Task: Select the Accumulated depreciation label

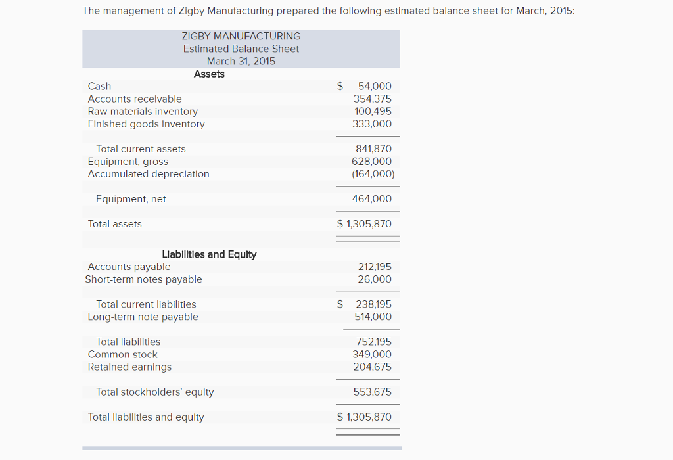Action: pyautogui.click(x=149, y=173)
